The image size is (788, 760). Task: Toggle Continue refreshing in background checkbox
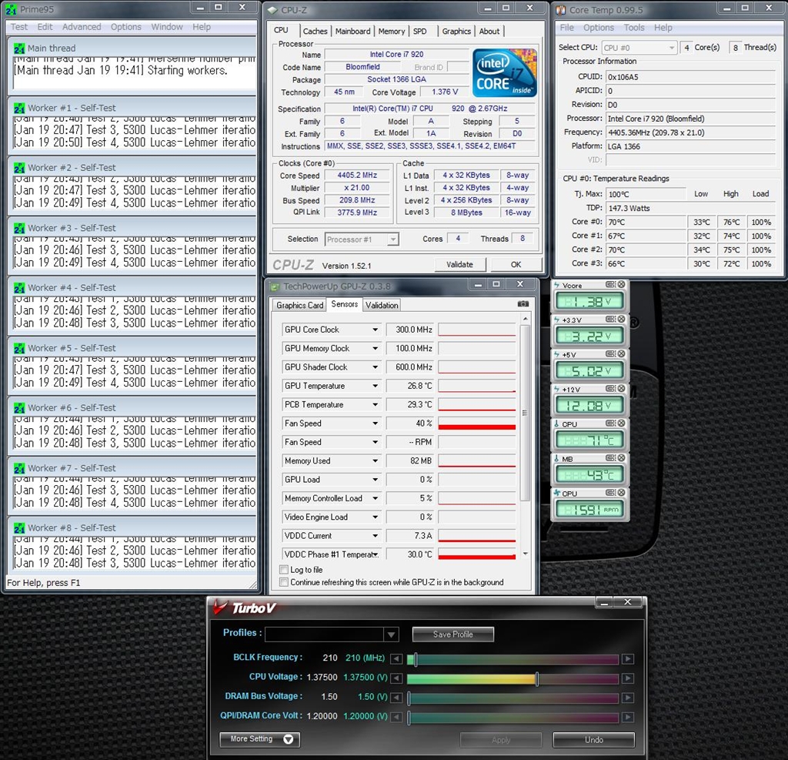point(284,582)
